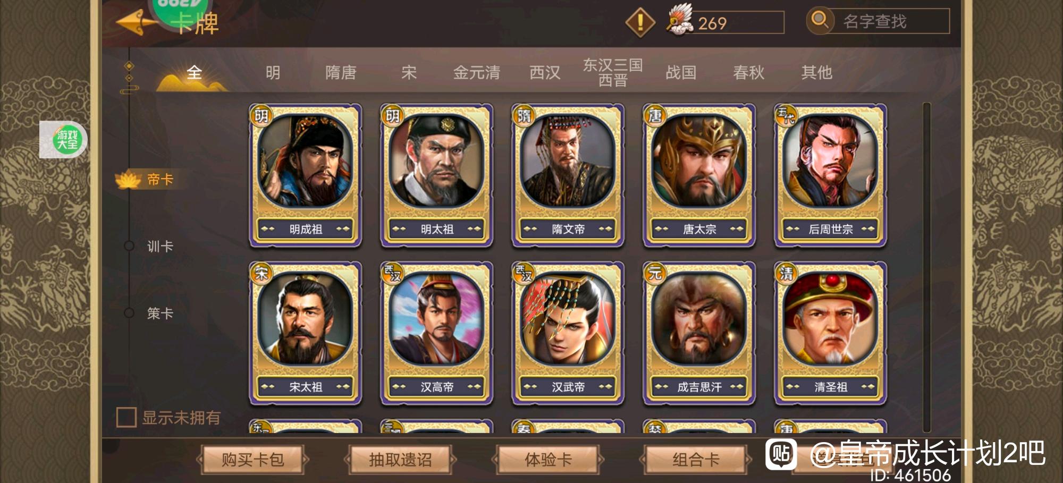Click the 购买卡包 button
The height and width of the screenshot is (483, 1063).
[253, 460]
